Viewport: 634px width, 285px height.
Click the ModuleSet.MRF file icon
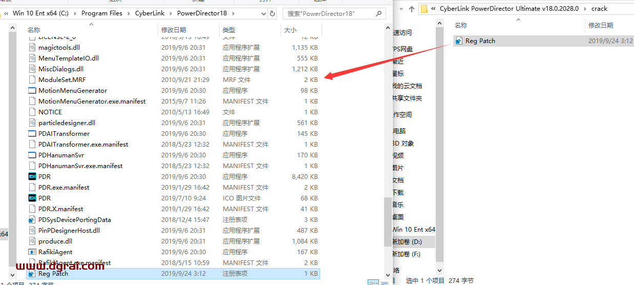32,79
